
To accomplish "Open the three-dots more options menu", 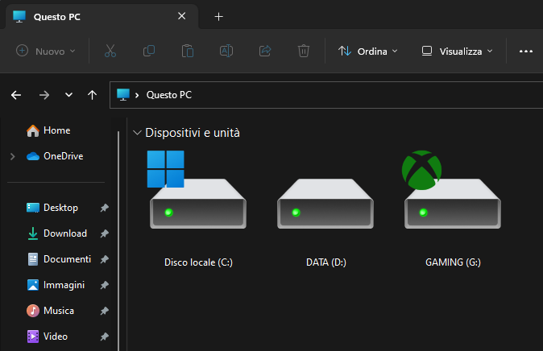I will [526, 52].
